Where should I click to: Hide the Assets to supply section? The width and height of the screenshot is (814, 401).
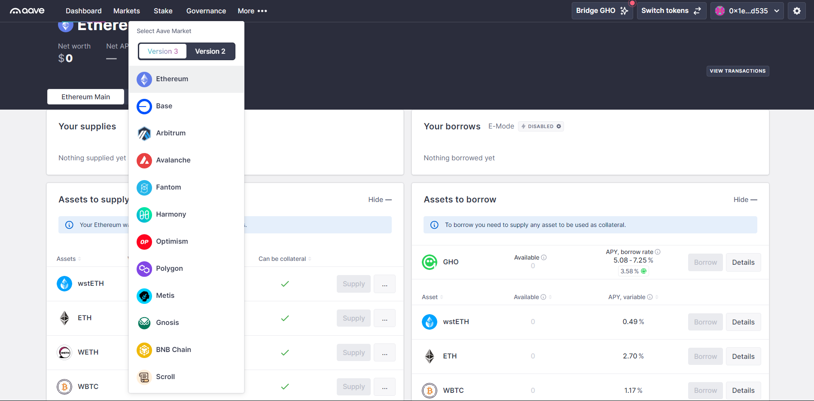click(x=380, y=199)
